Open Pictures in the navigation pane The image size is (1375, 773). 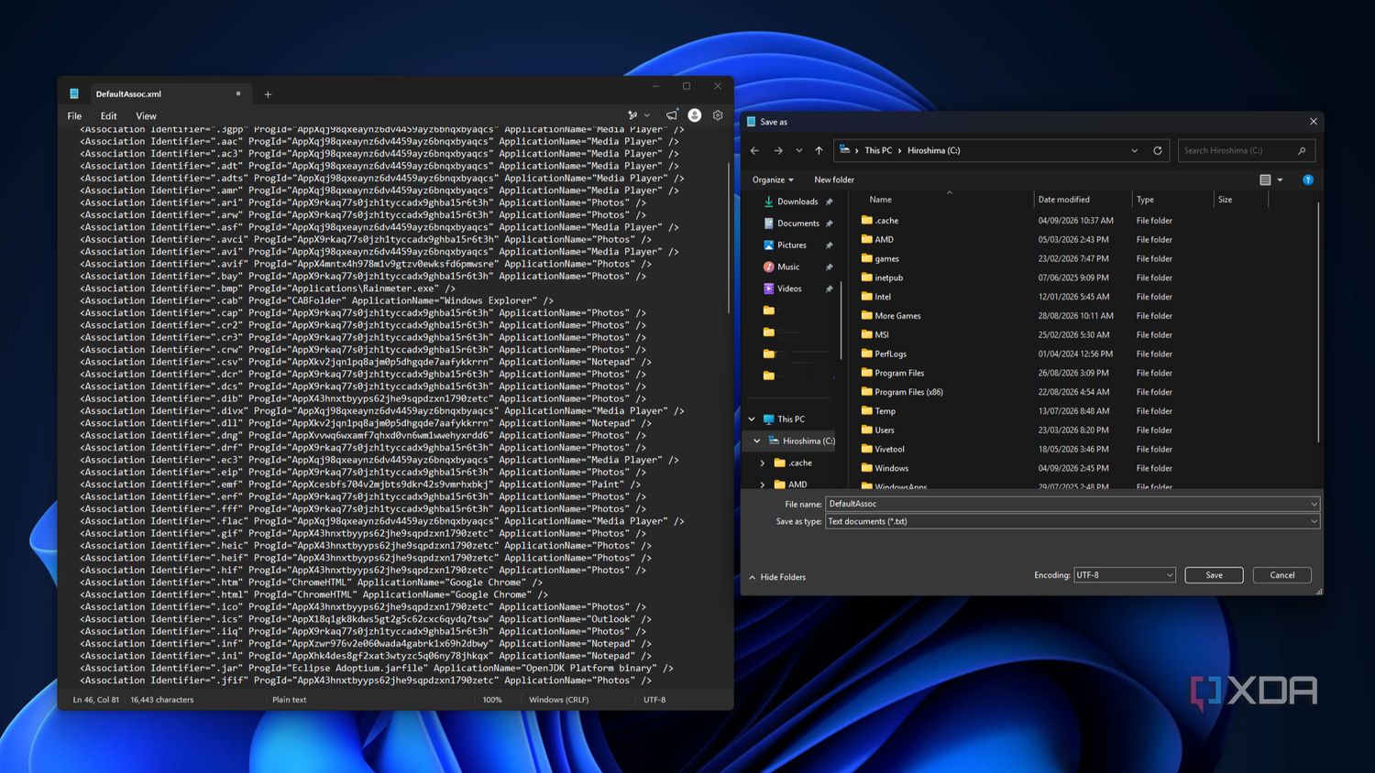click(791, 245)
